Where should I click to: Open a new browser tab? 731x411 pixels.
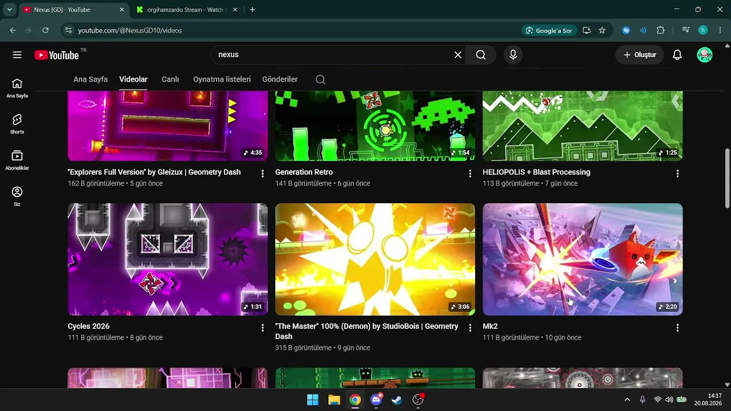252,10
